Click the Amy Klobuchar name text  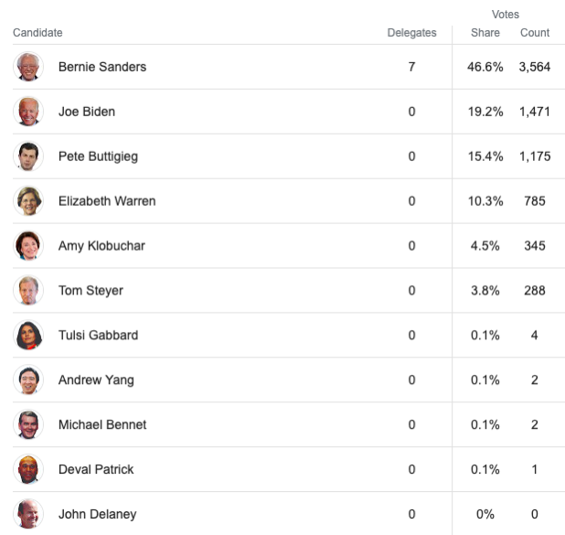[x=101, y=246]
